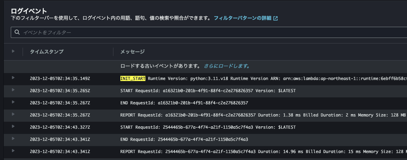Click ロードする古いイベントがあります notice text
Viewport: 407px width, 160px height.
(161, 66)
